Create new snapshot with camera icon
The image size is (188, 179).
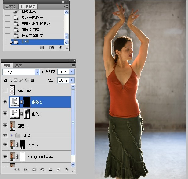52,47
